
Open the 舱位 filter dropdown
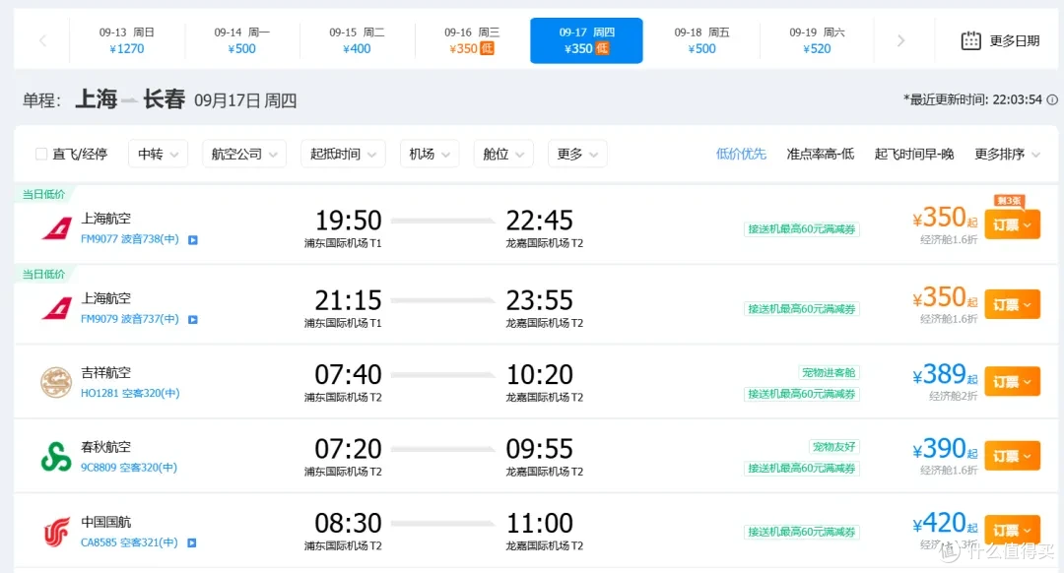click(502, 154)
